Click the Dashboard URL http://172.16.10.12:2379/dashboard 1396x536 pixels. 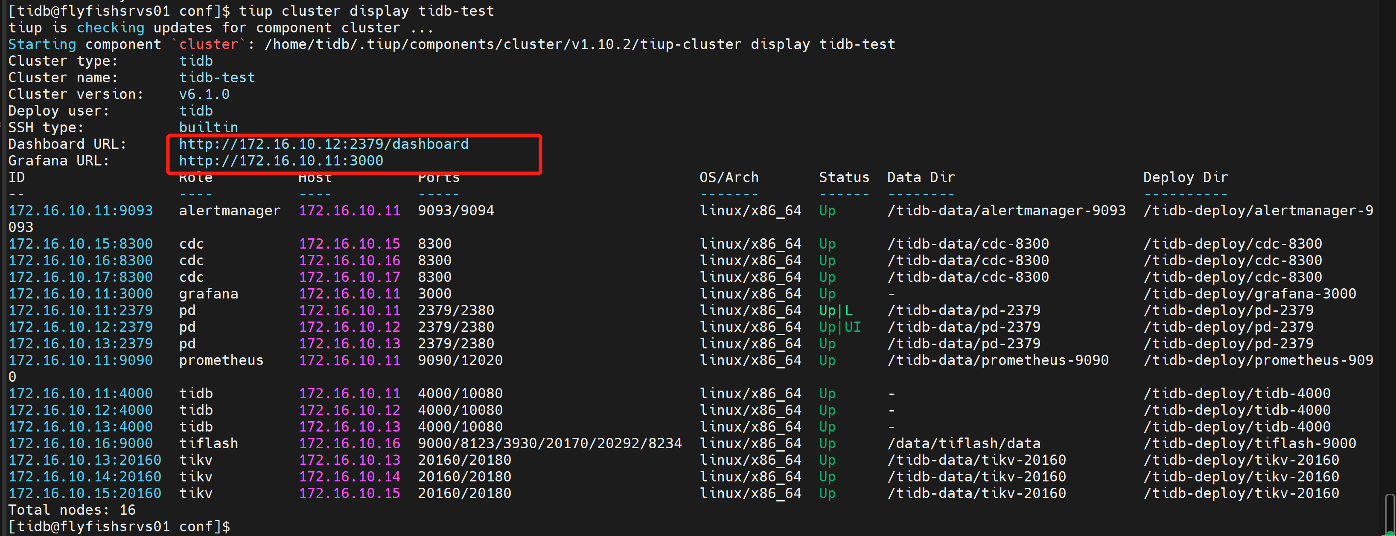click(323, 144)
